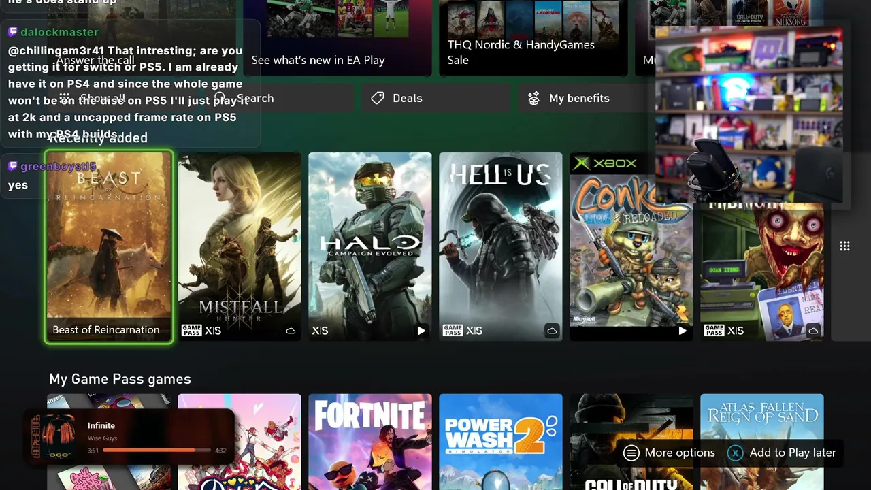The height and width of the screenshot is (490, 871).
Task: Click the "My Game Pass games" heading
Action: [x=120, y=379]
